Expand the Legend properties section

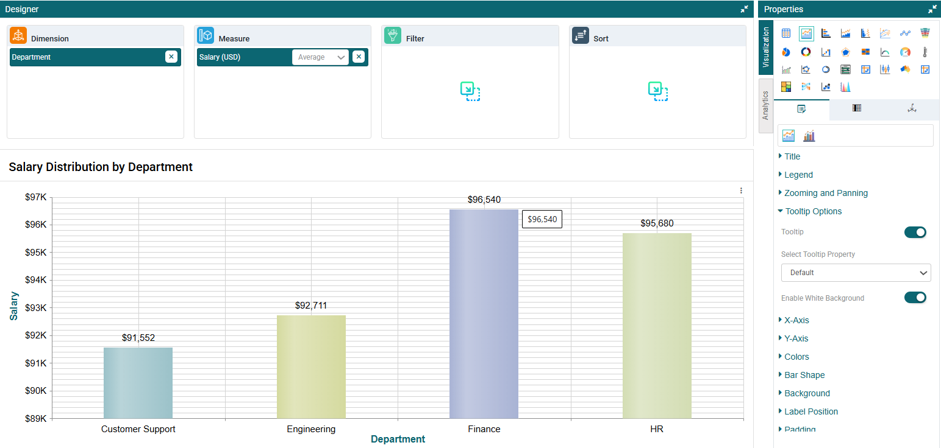coord(798,175)
